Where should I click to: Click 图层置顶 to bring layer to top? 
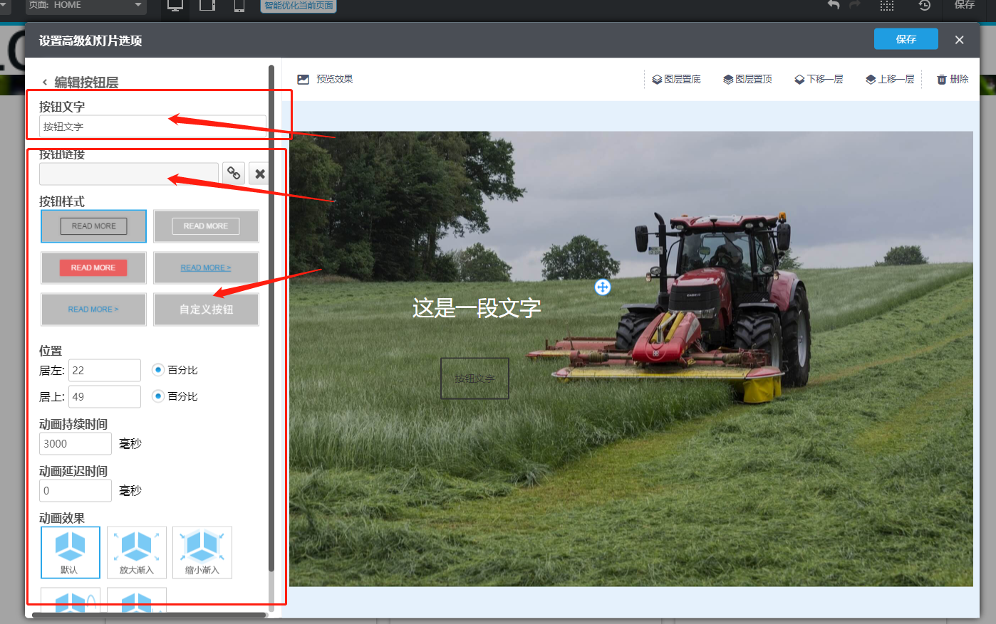pyautogui.click(x=747, y=79)
